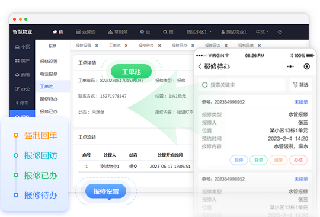Tap the 转单 transfer button

click(x=258, y=160)
